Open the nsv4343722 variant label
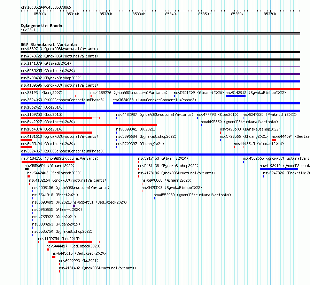Screen dimensions: 310x285 tap(60, 56)
